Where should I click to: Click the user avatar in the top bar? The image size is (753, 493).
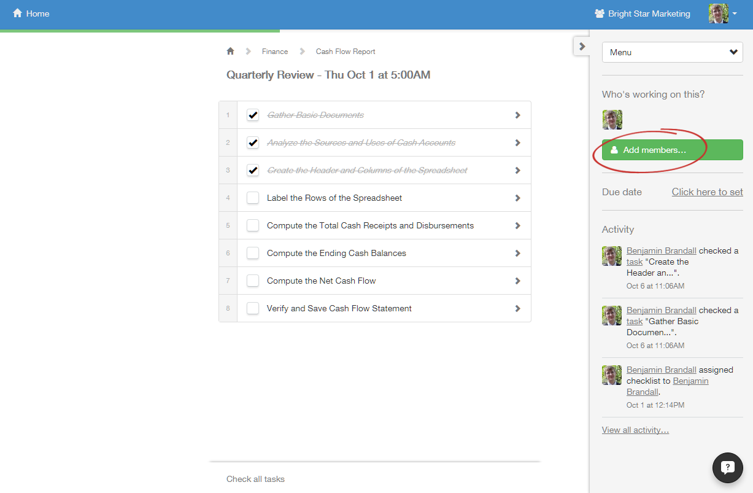719,14
